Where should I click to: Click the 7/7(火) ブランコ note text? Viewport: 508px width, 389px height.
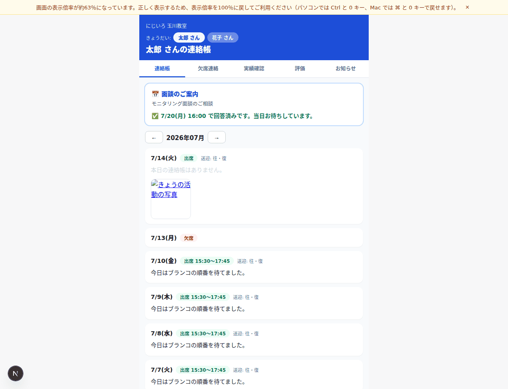pos(198,382)
